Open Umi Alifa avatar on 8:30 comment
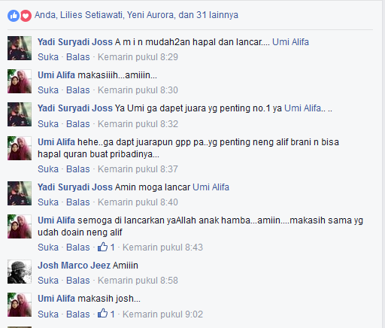The image size is (385, 328). (x=20, y=81)
